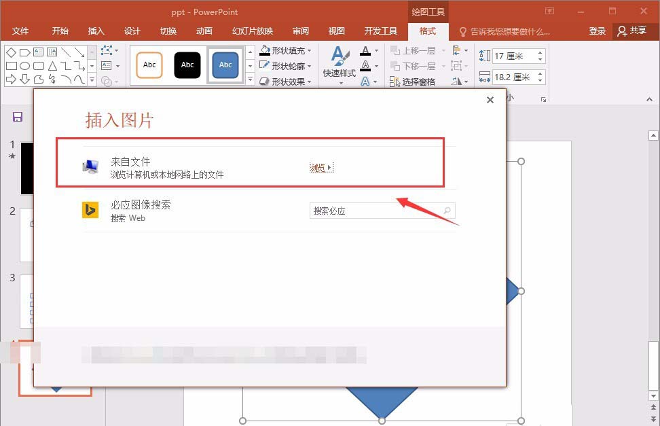Select the text box shape tool
Image resolution: width=660 pixels, height=426 pixels.
point(38,51)
